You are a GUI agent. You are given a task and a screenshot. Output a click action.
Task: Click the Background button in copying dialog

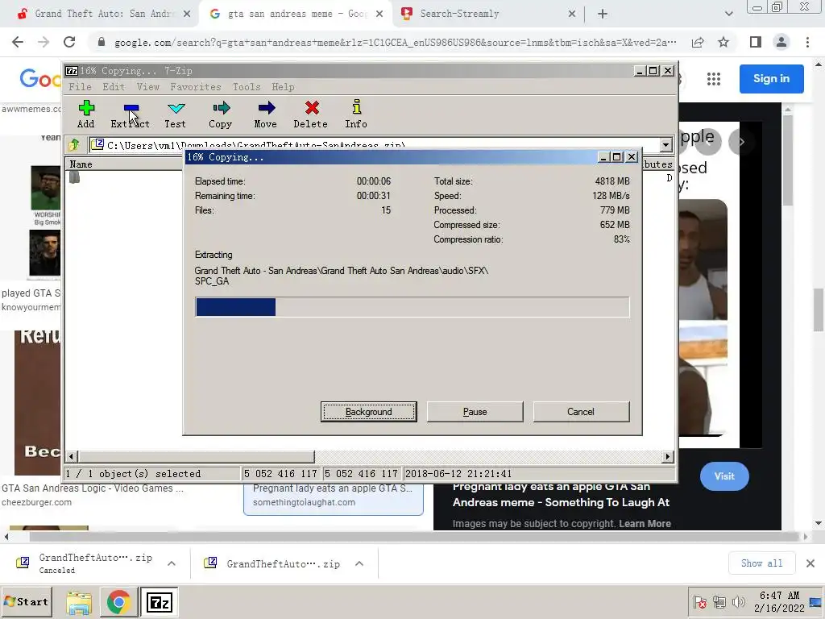369,412
